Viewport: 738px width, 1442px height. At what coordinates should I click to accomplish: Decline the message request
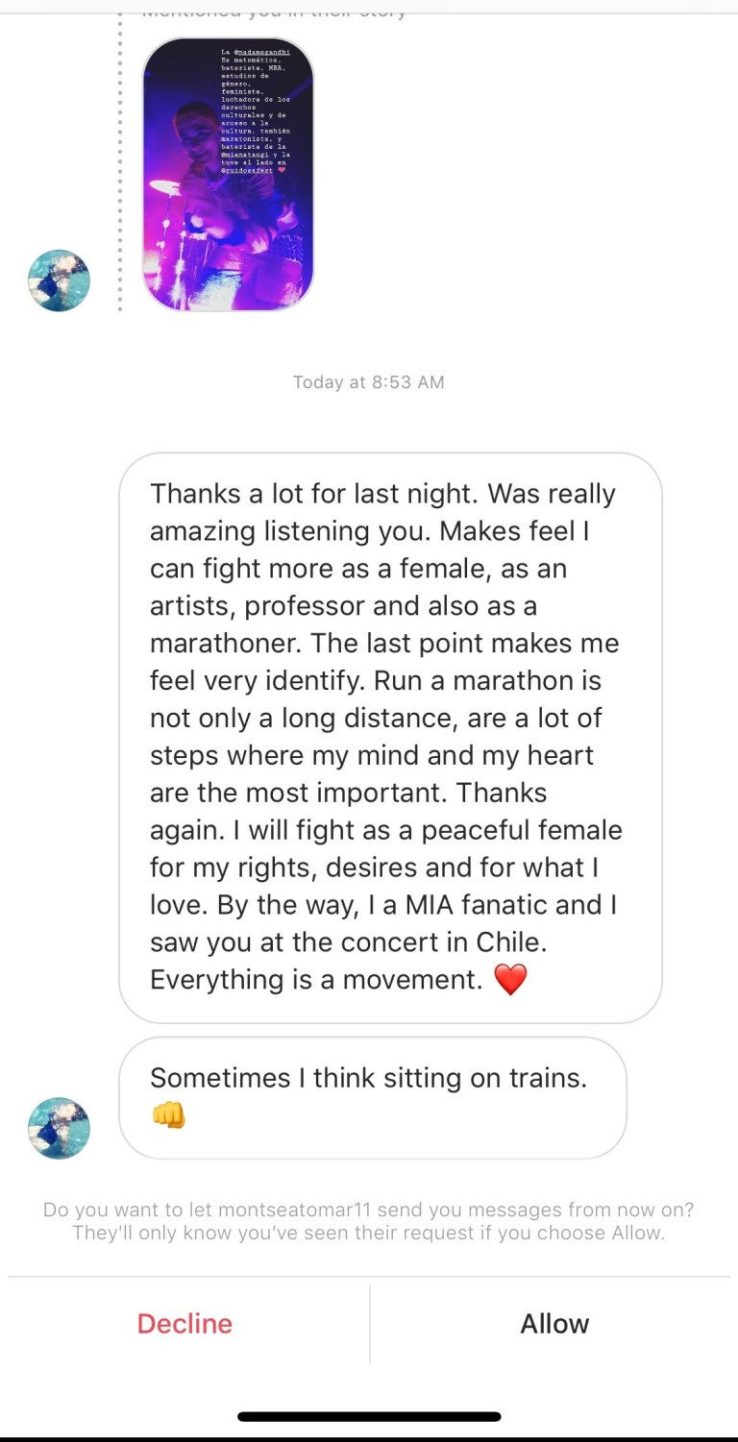point(184,1323)
